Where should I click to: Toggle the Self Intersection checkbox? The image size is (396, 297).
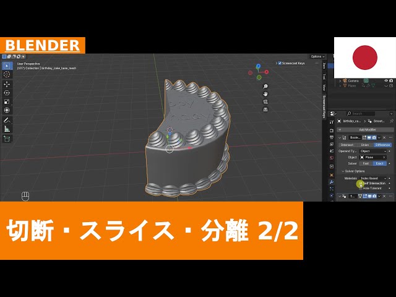(x=361, y=183)
